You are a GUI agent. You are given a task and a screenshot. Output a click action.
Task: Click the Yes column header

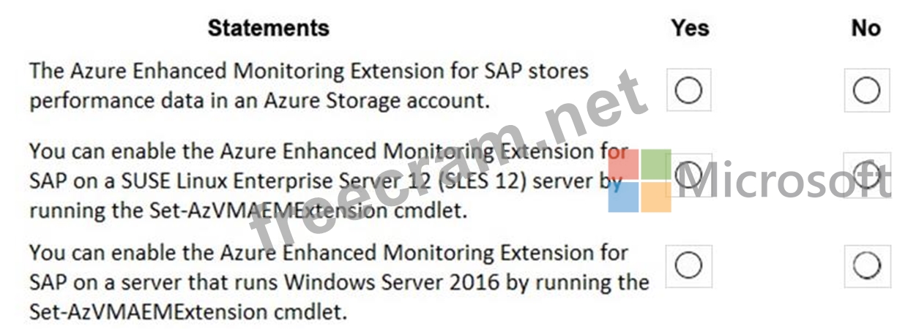(x=690, y=28)
